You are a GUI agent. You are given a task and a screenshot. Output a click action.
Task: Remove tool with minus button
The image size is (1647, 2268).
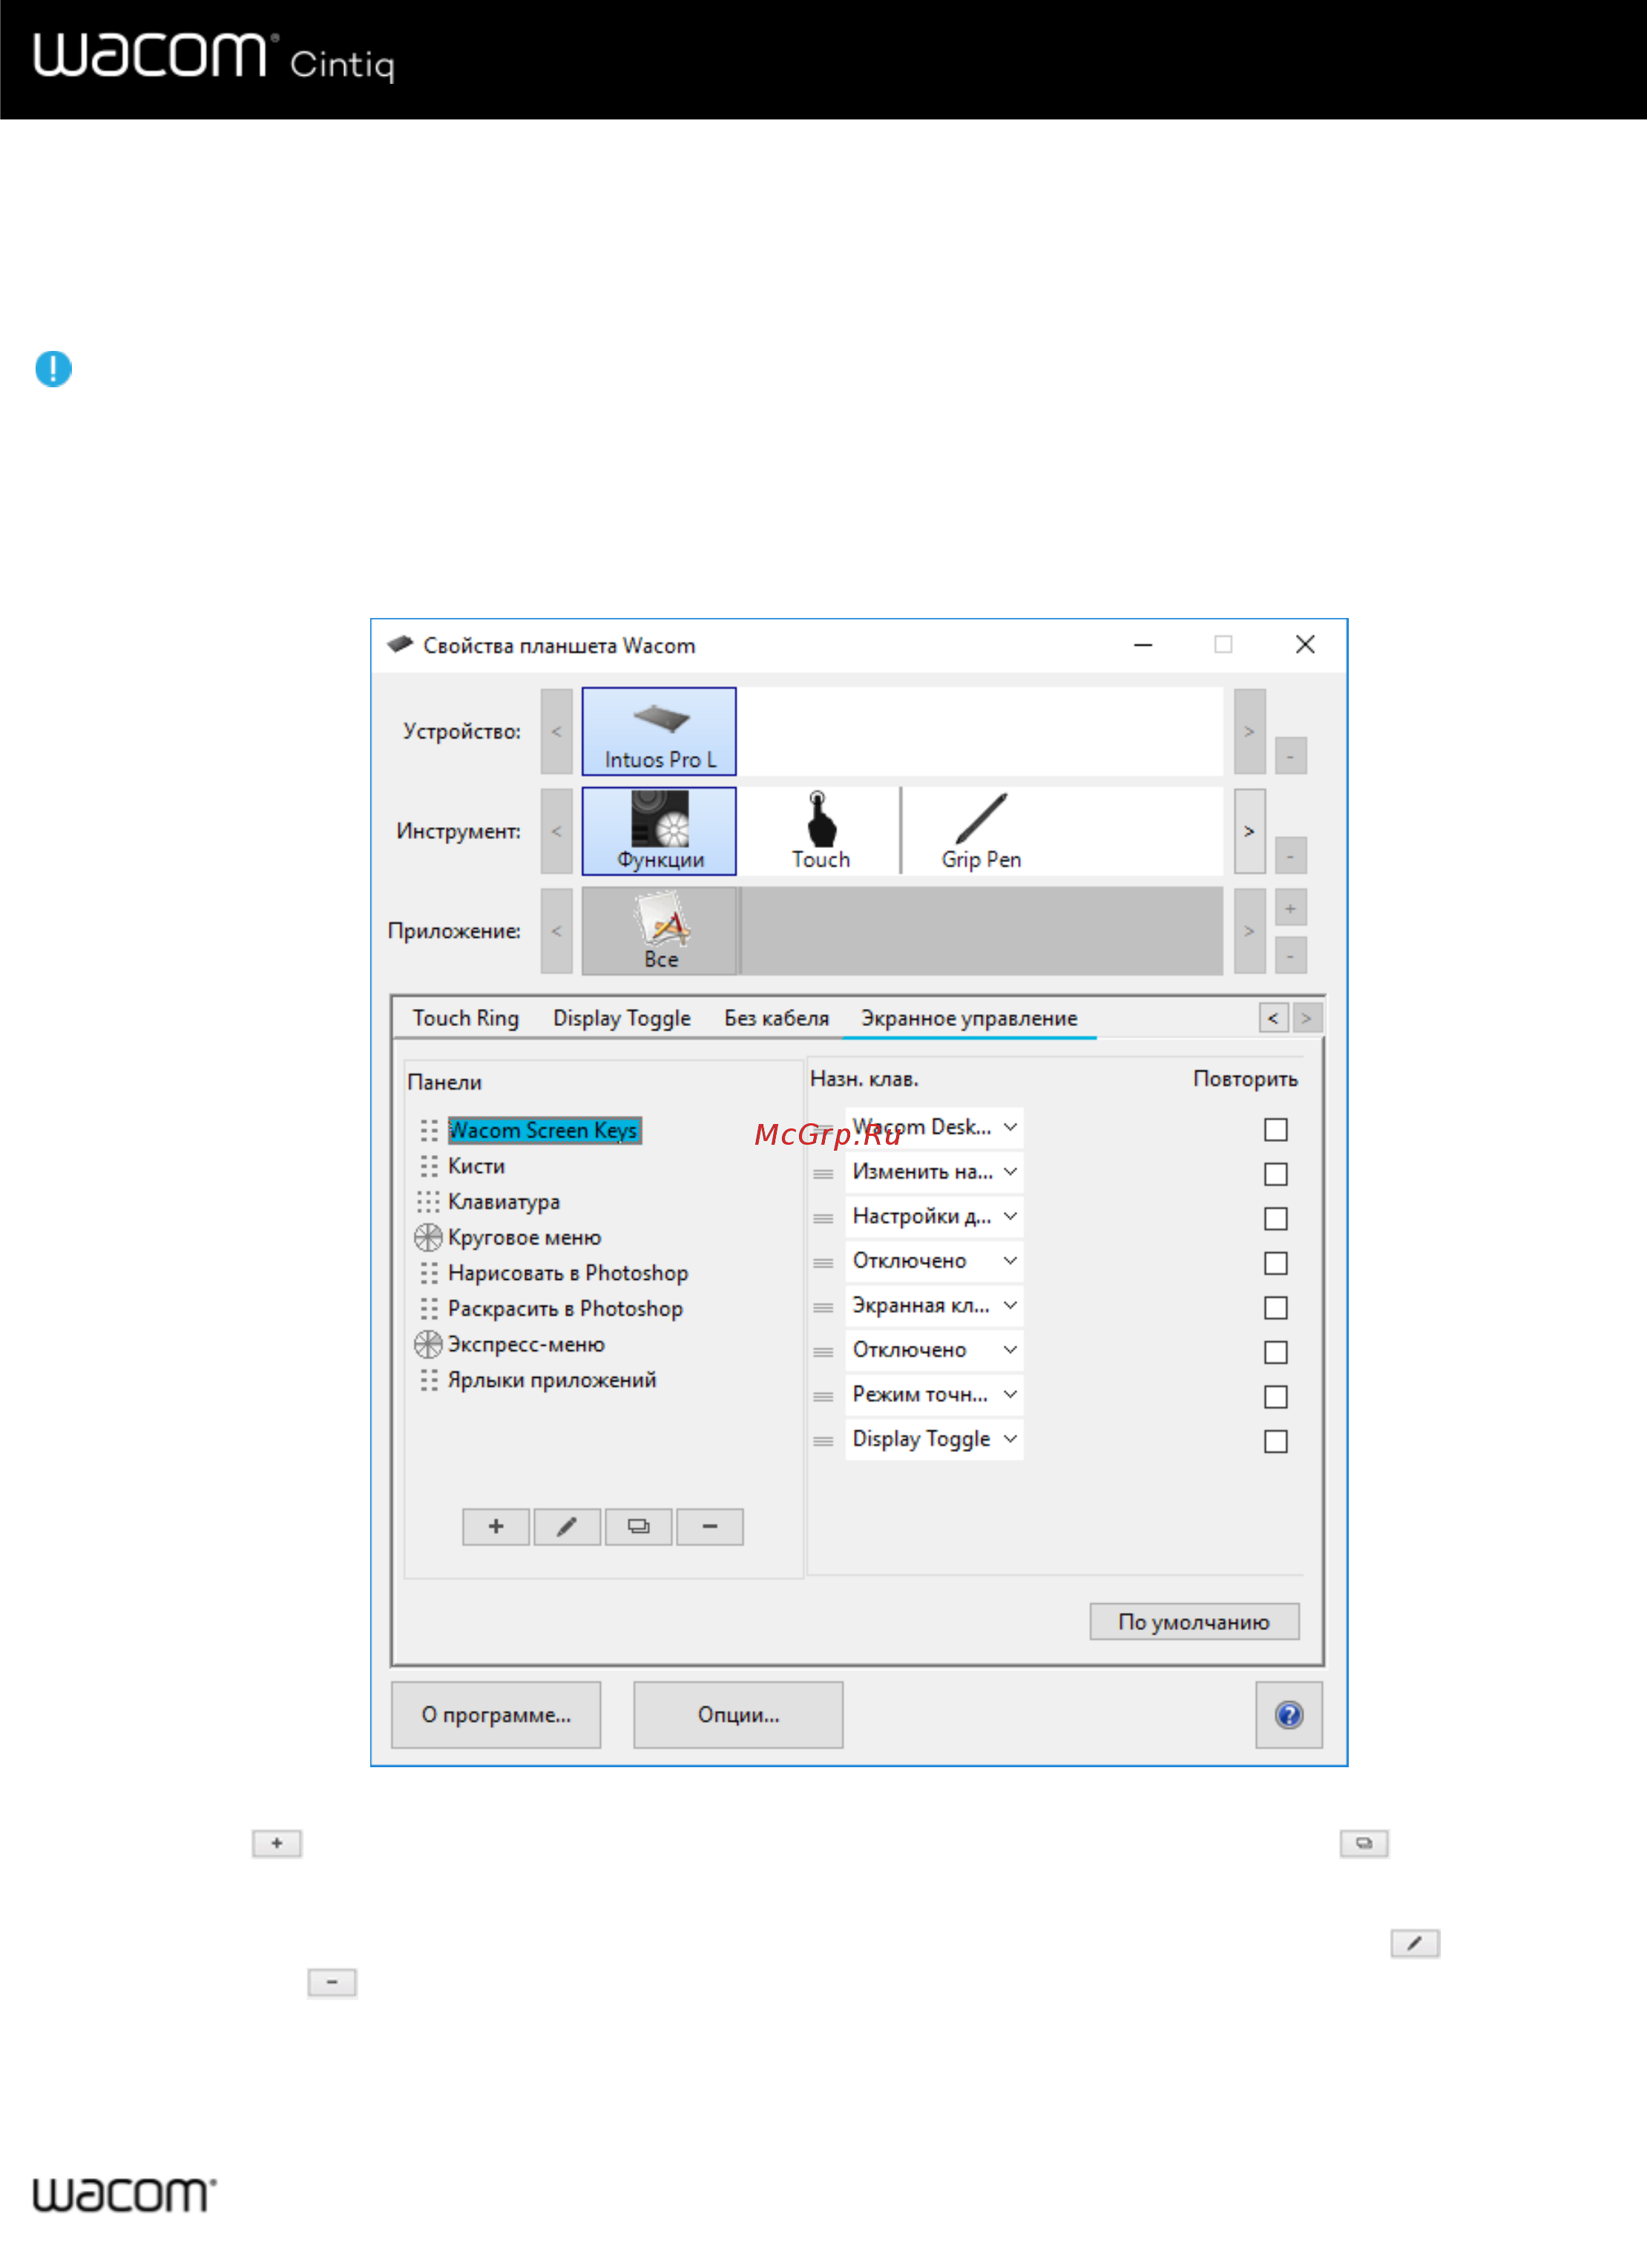point(1290,856)
